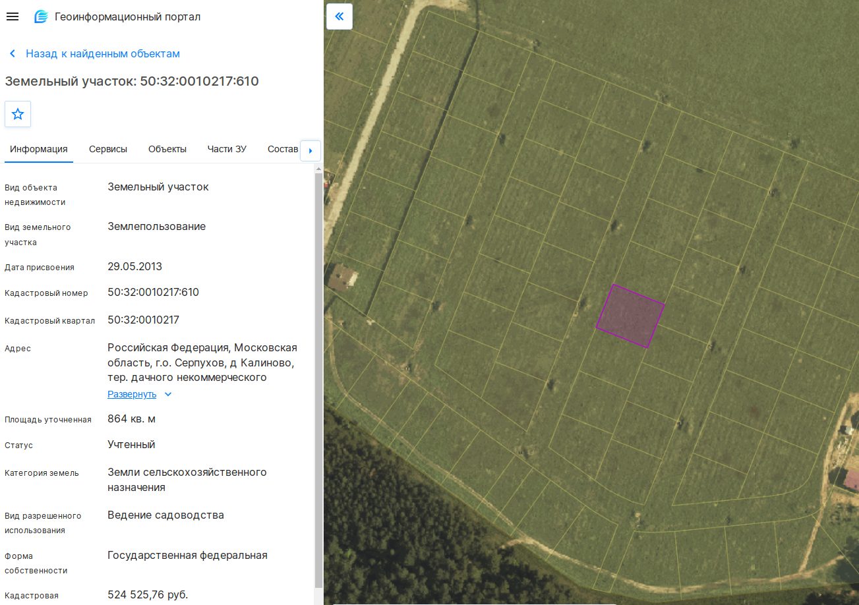This screenshot has height=605, width=859.
Task: Switch to the Сервисы tab
Action: [108, 149]
